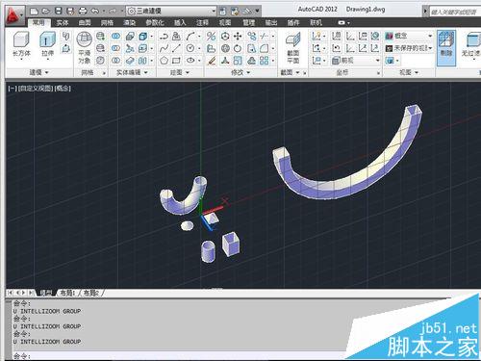Expand the 建模 panel title
481x361 pixels.
click(38, 72)
